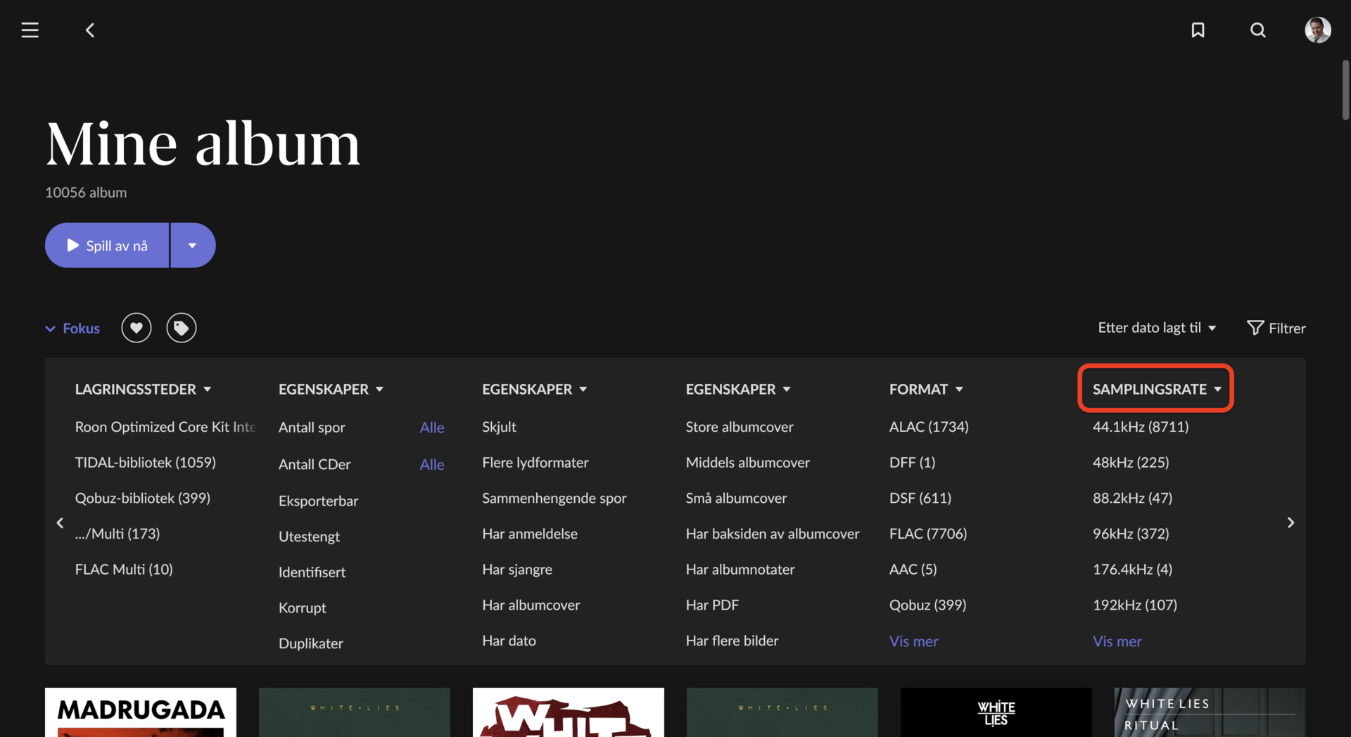
Task: Open play options dropdown arrow
Action: (x=193, y=245)
